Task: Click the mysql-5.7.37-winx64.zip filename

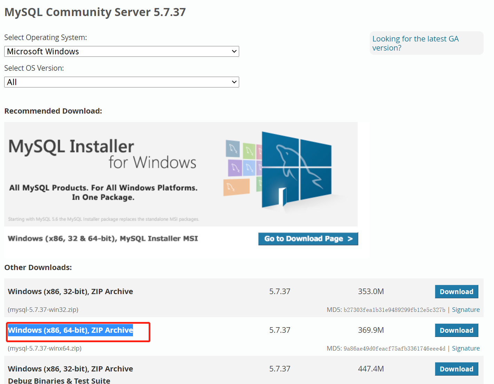Action: tap(45, 348)
